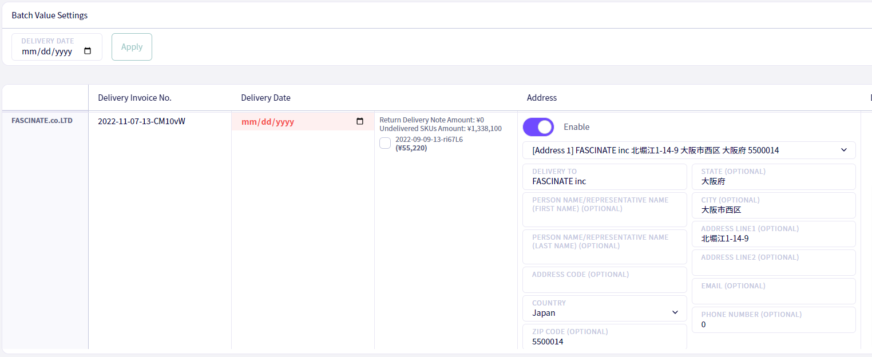Select the FASCINATE.co.LTD row label

(x=42, y=121)
